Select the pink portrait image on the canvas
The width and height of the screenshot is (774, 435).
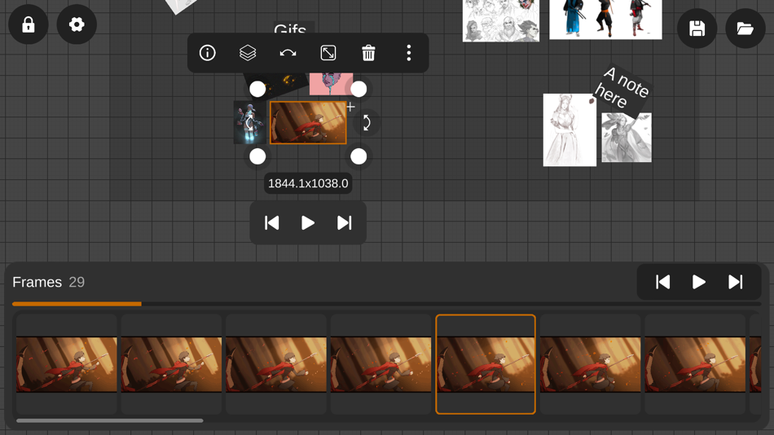coord(331,84)
